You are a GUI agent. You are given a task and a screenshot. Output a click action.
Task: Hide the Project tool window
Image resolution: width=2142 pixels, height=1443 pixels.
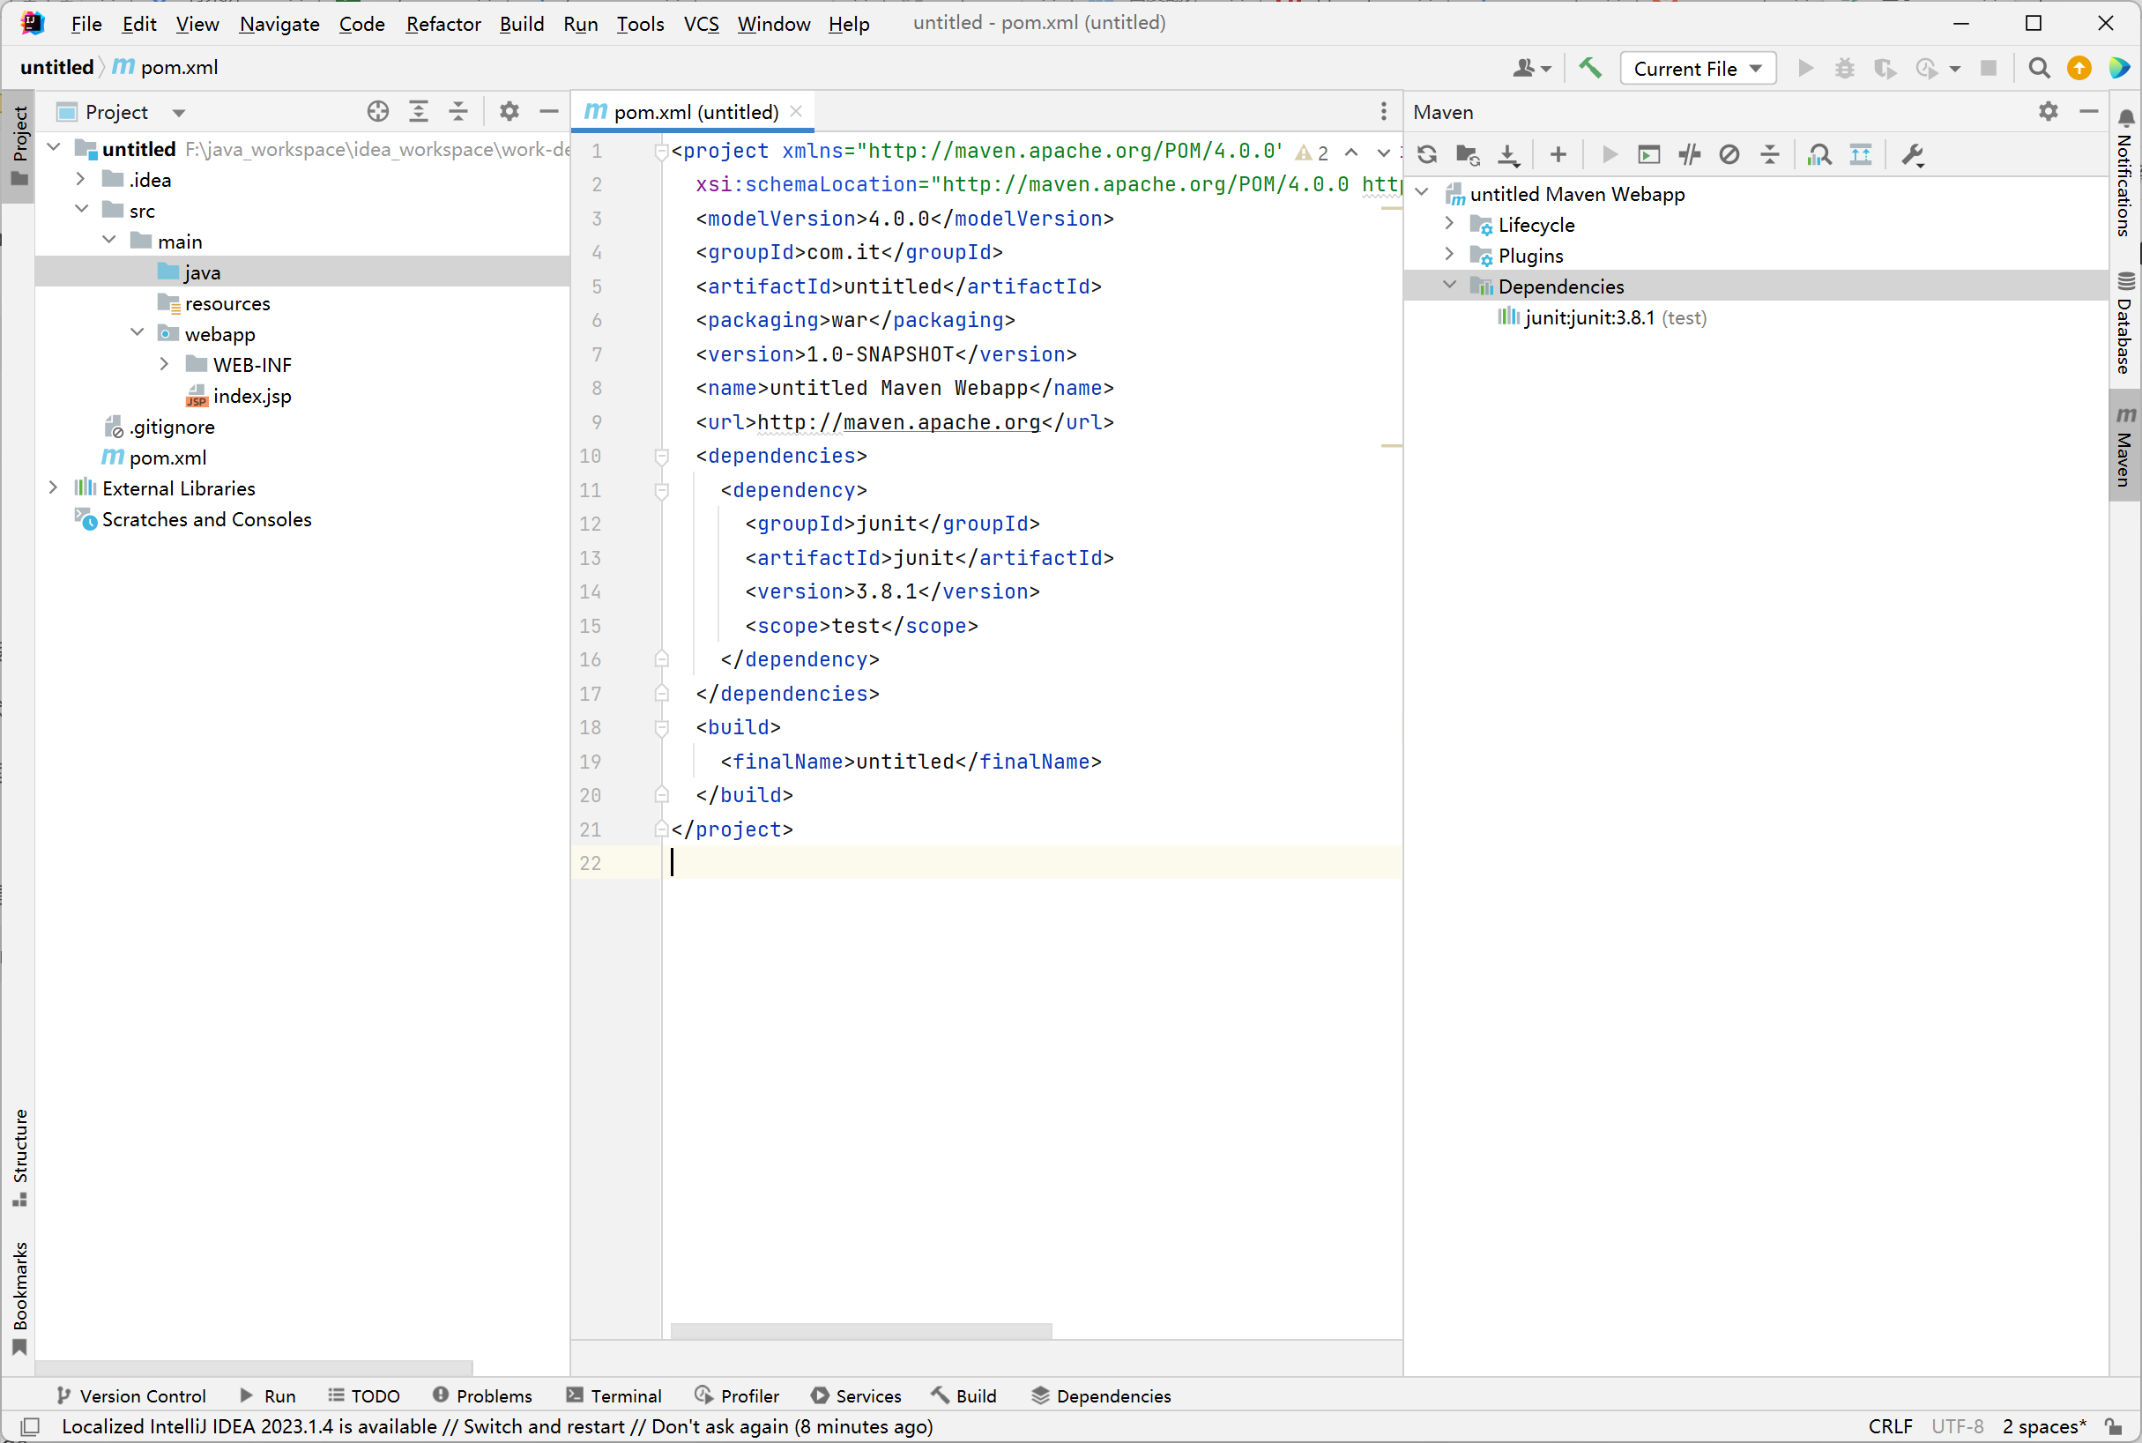tap(549, 111)
